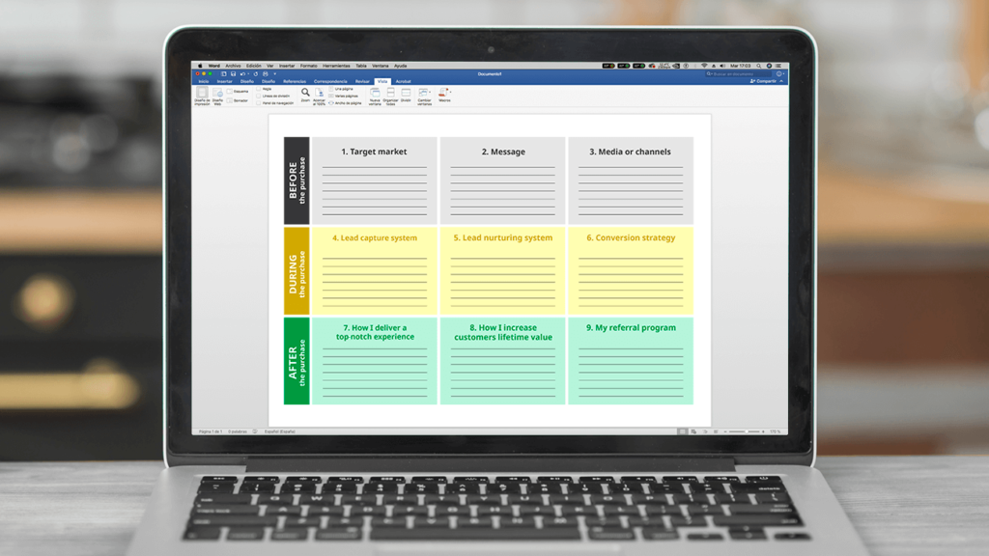Collapse the ribbon with the chevron
The width and height of the screenshot is (989, 556).
coord(782,81)
